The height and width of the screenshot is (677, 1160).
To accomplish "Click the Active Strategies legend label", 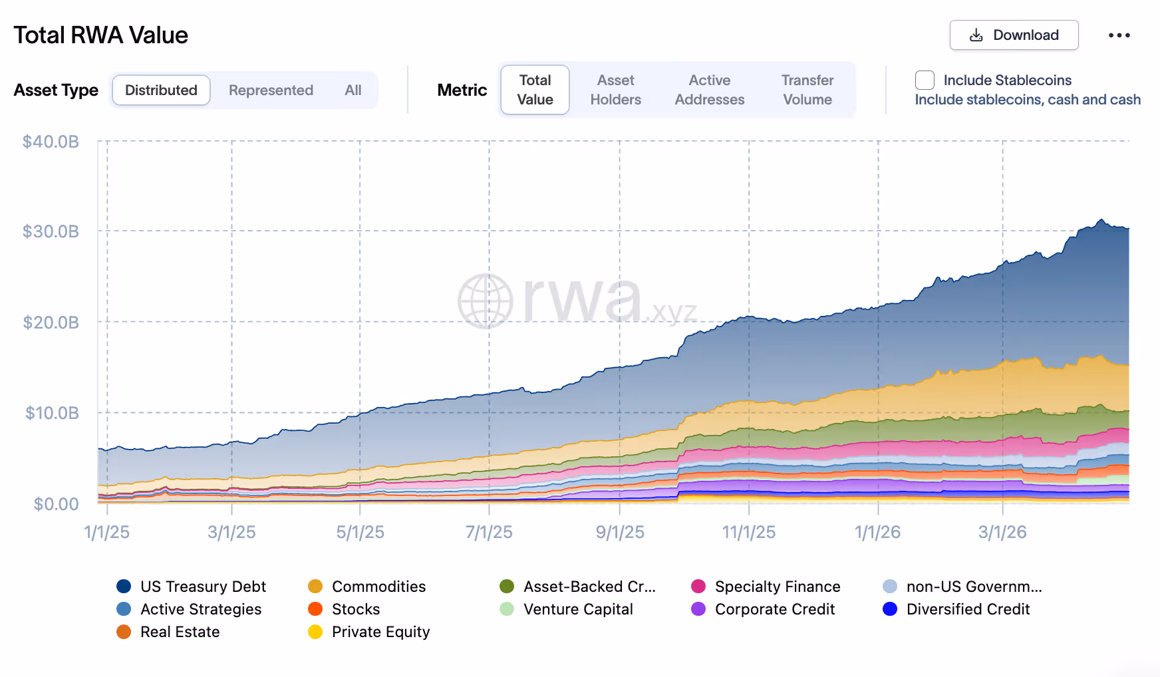I will pos(201,609).
